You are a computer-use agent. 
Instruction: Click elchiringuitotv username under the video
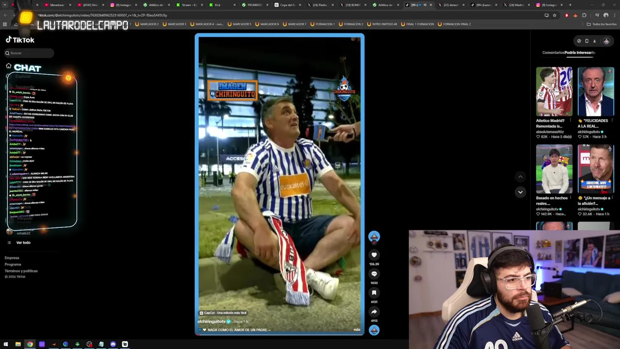pyautogui.click(x=211, y=321)
